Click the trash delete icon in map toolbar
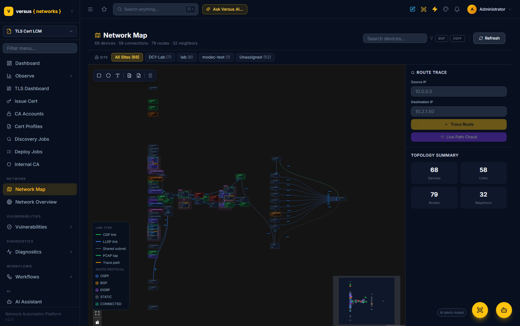 (x=150, y=76)
